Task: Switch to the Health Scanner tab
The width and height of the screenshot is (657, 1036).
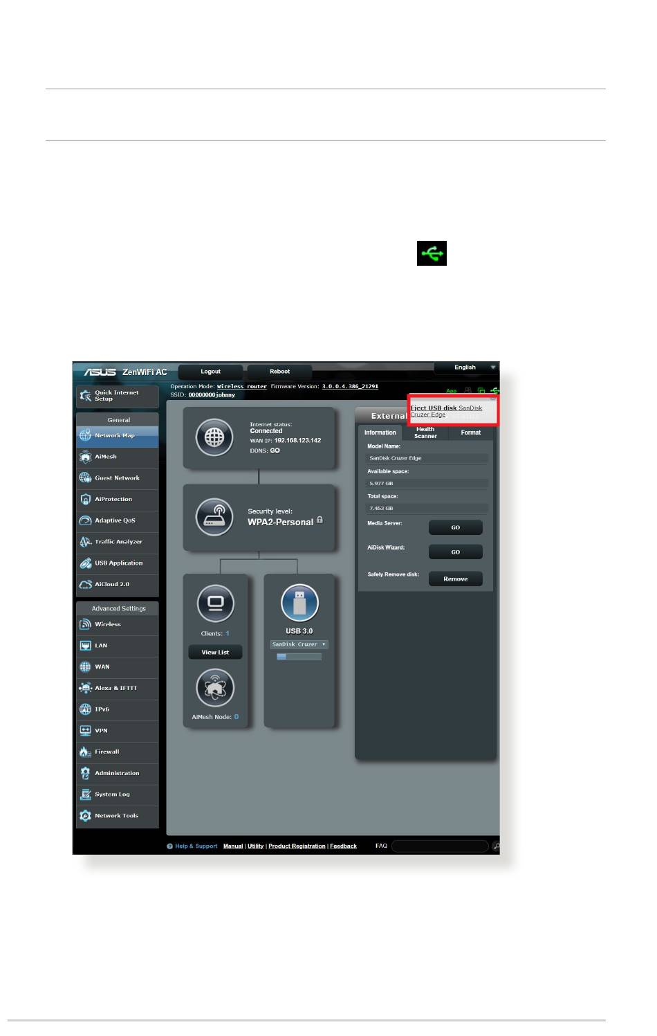Action: 425,433
